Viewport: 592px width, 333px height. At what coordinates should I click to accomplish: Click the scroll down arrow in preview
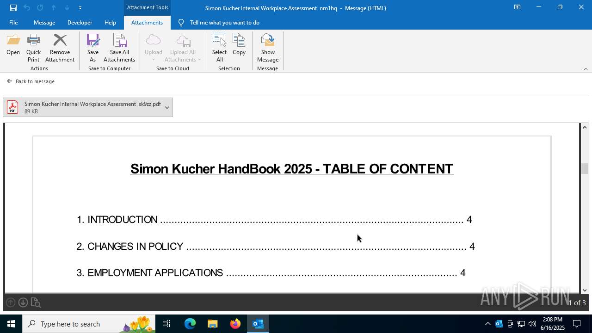click(x=585, y=290)
